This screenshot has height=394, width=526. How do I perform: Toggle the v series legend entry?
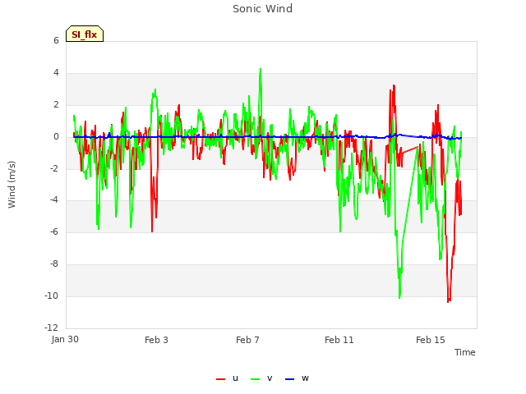point(261,378)
